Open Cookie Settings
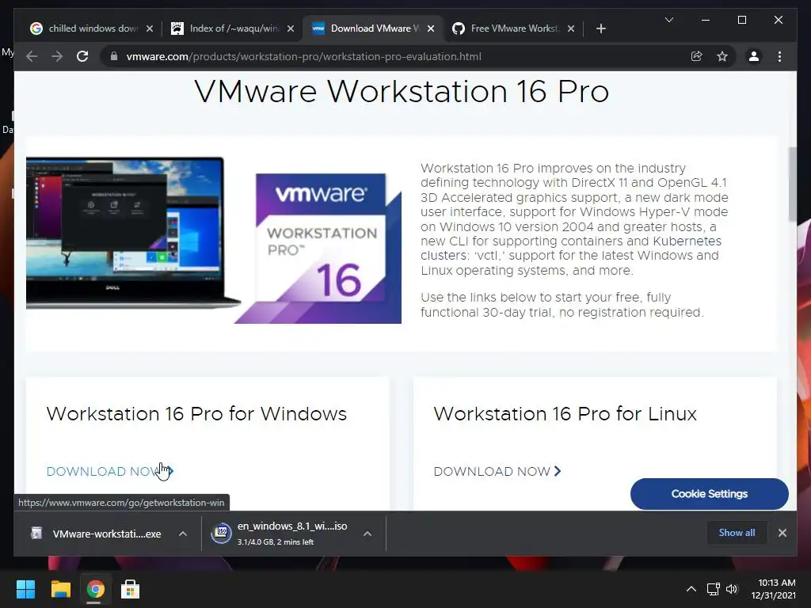Image resolution: width=811 pixels, height=608 pixels. (709, 494)
